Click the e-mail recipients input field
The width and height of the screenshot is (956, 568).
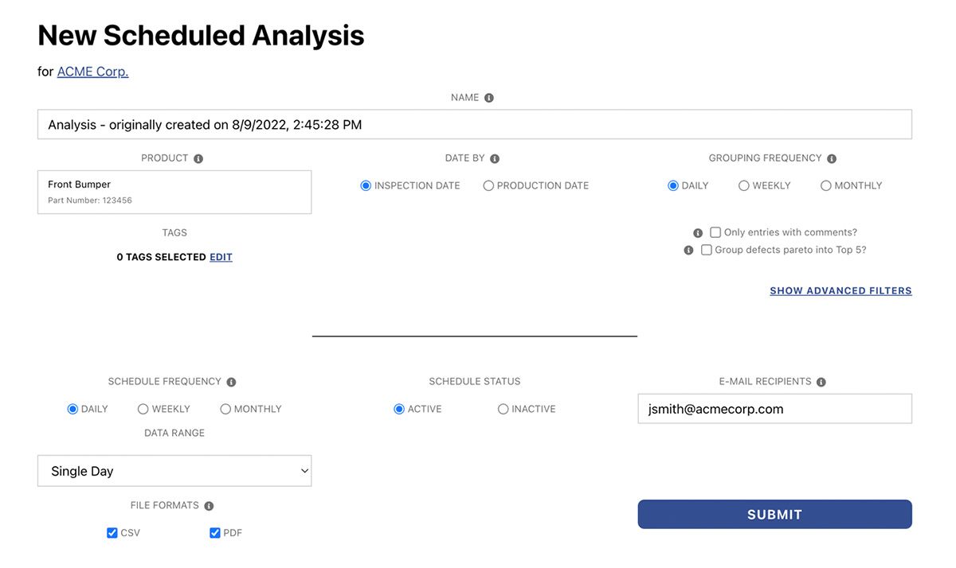tap(774, 409)
